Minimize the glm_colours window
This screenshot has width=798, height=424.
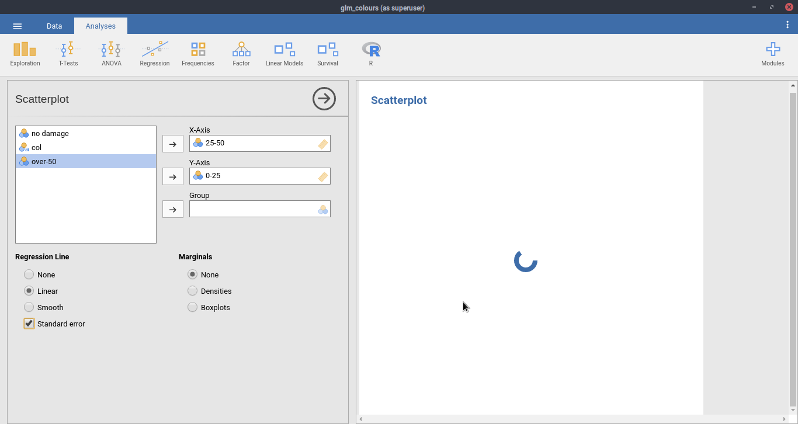[755, 7]
